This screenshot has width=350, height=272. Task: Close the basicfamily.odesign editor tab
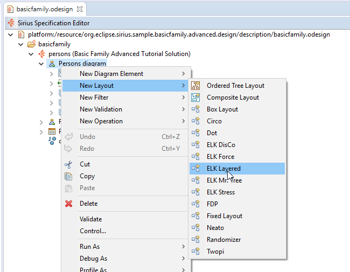point(80,10)
